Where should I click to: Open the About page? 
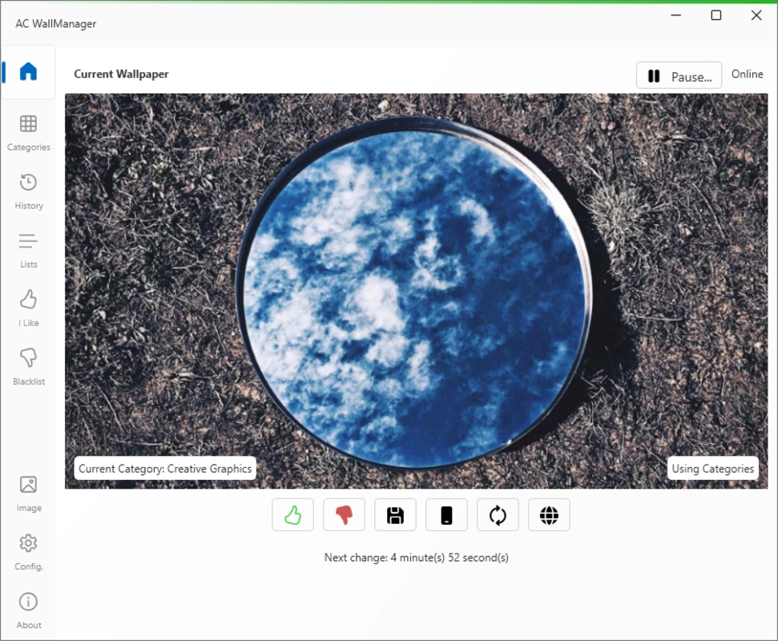coord(28,611)
